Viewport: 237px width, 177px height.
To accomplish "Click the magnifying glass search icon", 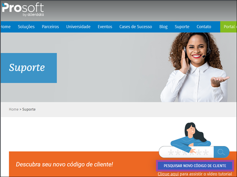I will (x=221, y=152).
